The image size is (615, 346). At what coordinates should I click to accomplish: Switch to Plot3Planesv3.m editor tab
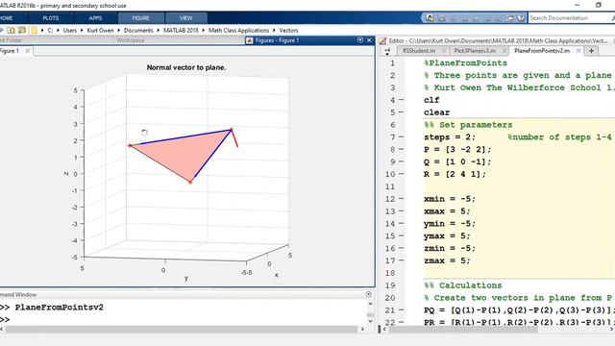[x=475, y=51]
